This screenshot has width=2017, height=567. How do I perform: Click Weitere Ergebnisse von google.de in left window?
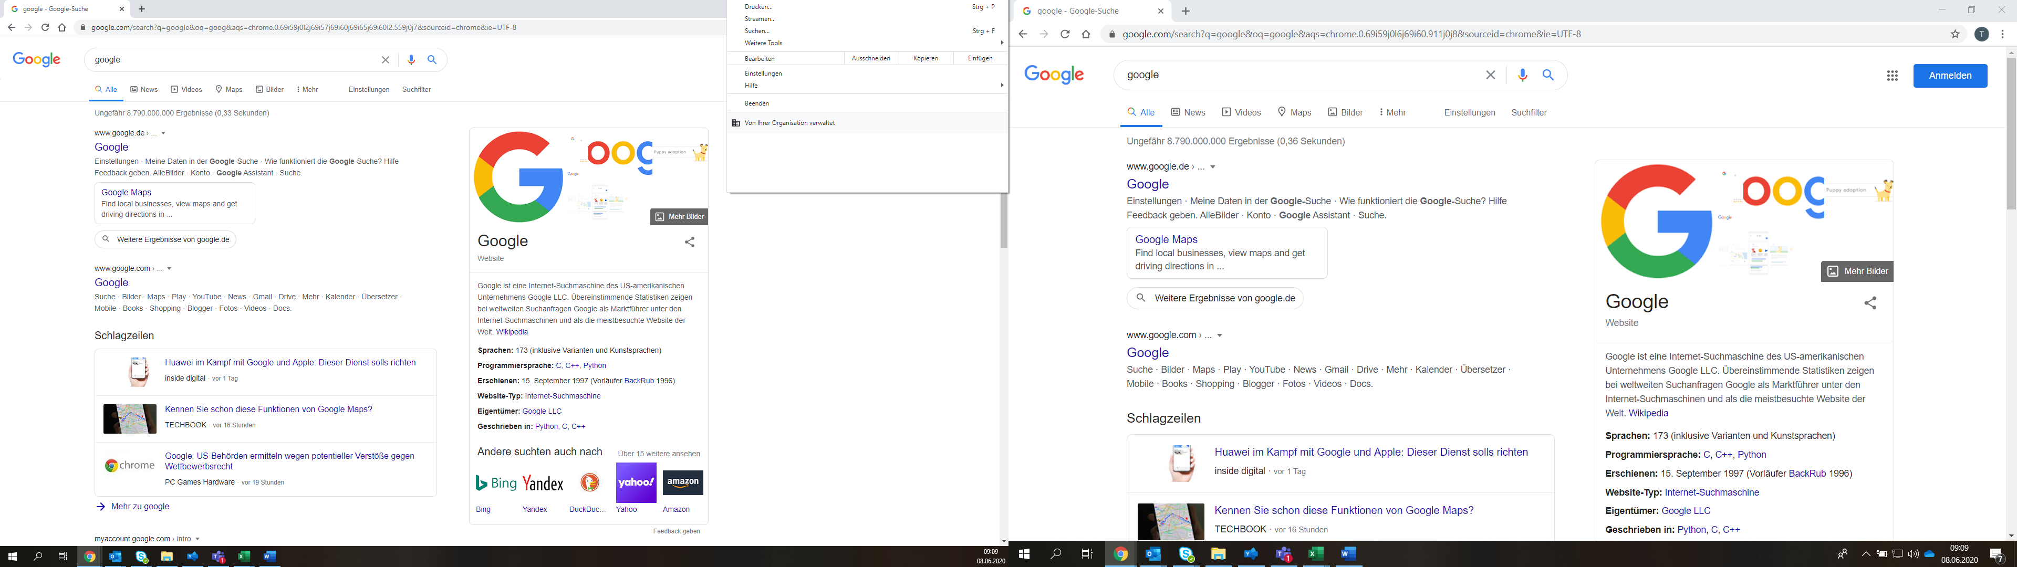tap(165, 239)
